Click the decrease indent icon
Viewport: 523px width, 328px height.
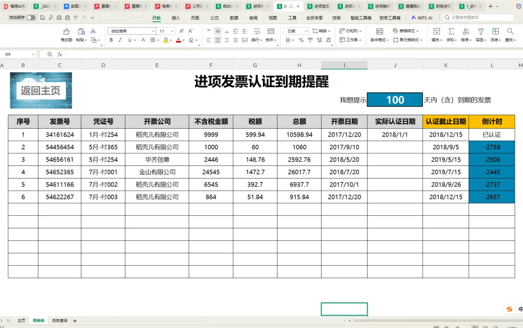pos(235,31)
